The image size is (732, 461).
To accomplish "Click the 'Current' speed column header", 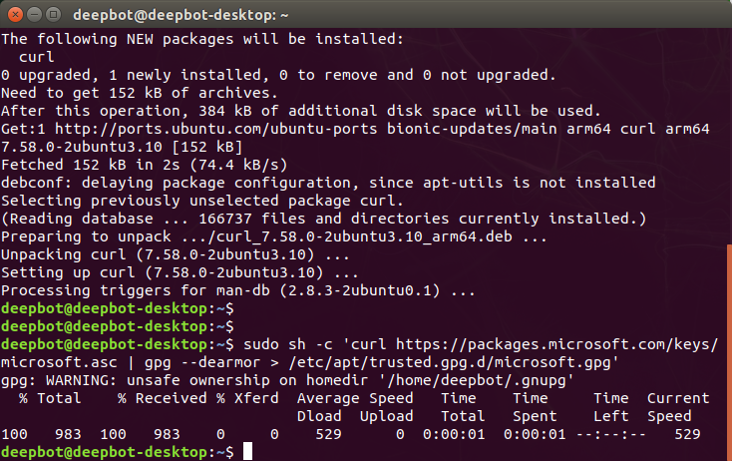I will (678, 398).
